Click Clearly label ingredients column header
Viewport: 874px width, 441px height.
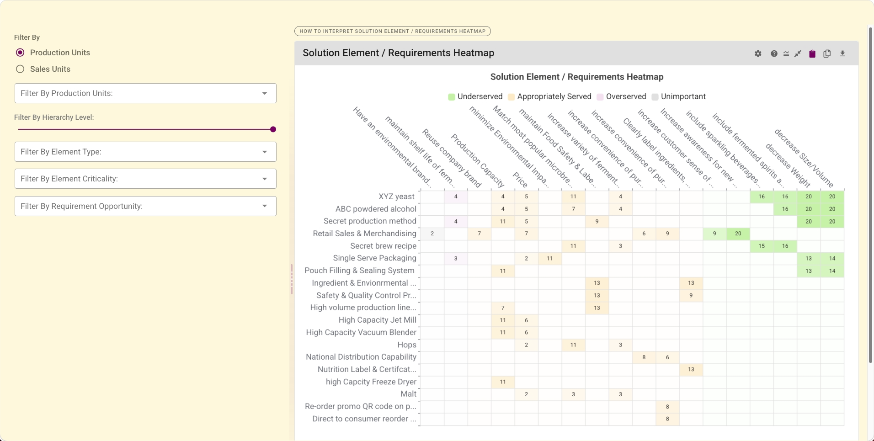pyautogui.click(x=656, y=153)
